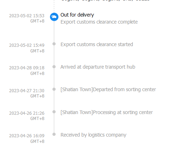Select the 2023-05-02 15:49 timestamp

(27, 48)
